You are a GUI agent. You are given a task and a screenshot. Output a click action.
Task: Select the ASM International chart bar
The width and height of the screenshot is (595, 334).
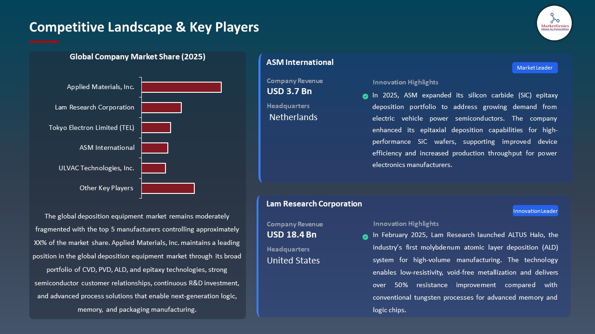tap(155, 148)
